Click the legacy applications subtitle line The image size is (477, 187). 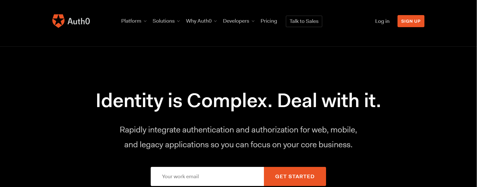tap(238, 145)
